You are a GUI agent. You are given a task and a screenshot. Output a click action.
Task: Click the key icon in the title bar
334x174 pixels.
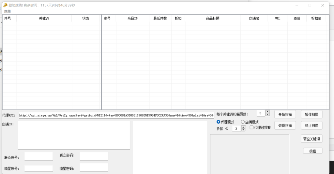tap(5, 5)
